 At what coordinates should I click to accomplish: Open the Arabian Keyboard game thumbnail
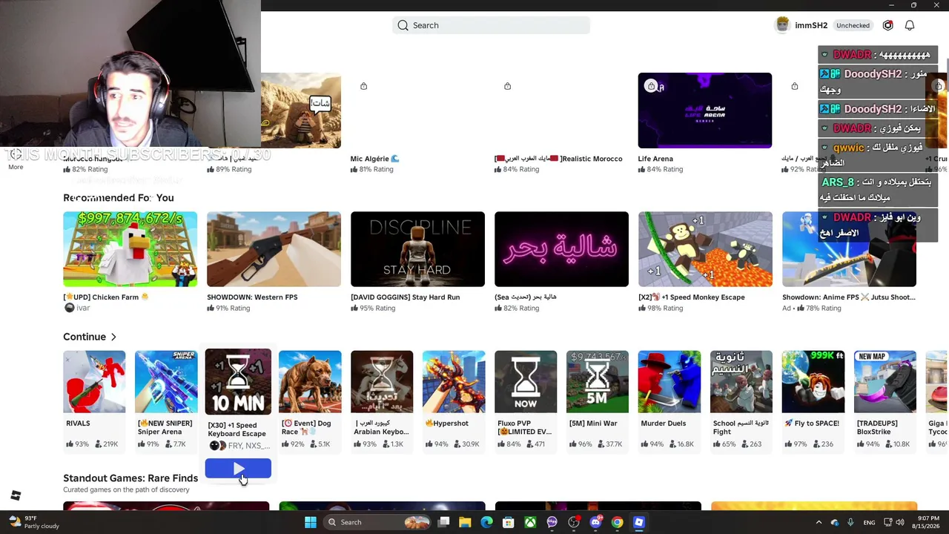382,382
